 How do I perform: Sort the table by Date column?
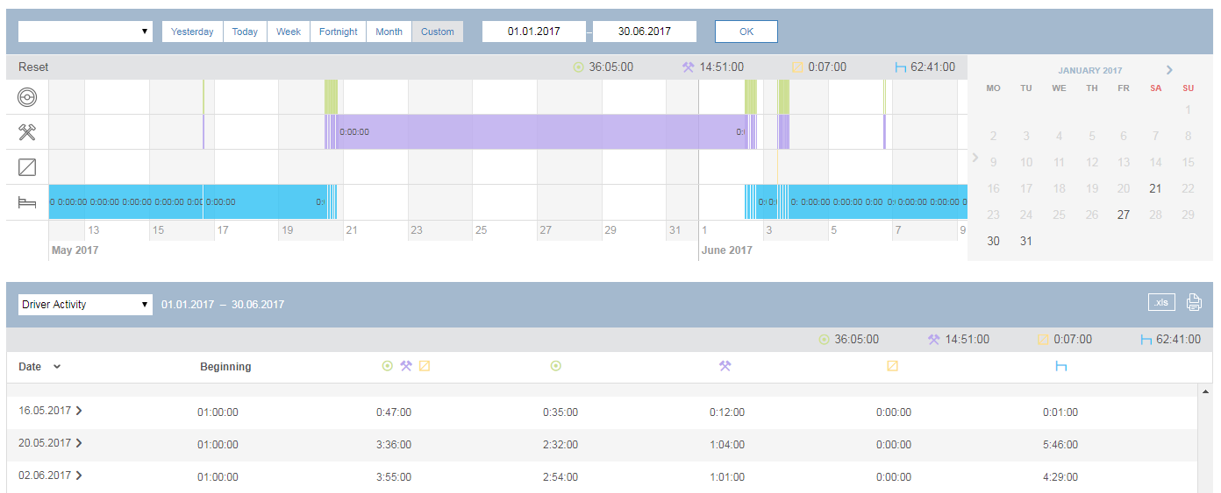click(39, 367)
